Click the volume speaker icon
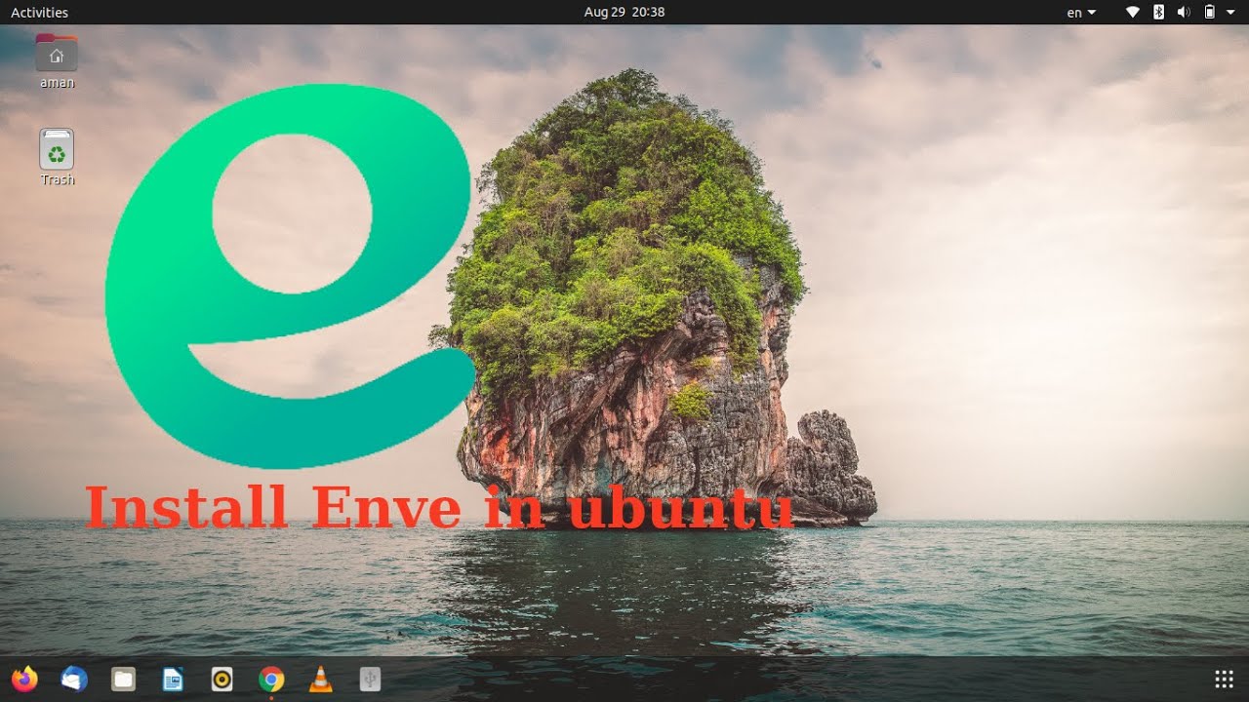 coord(1184,12)
